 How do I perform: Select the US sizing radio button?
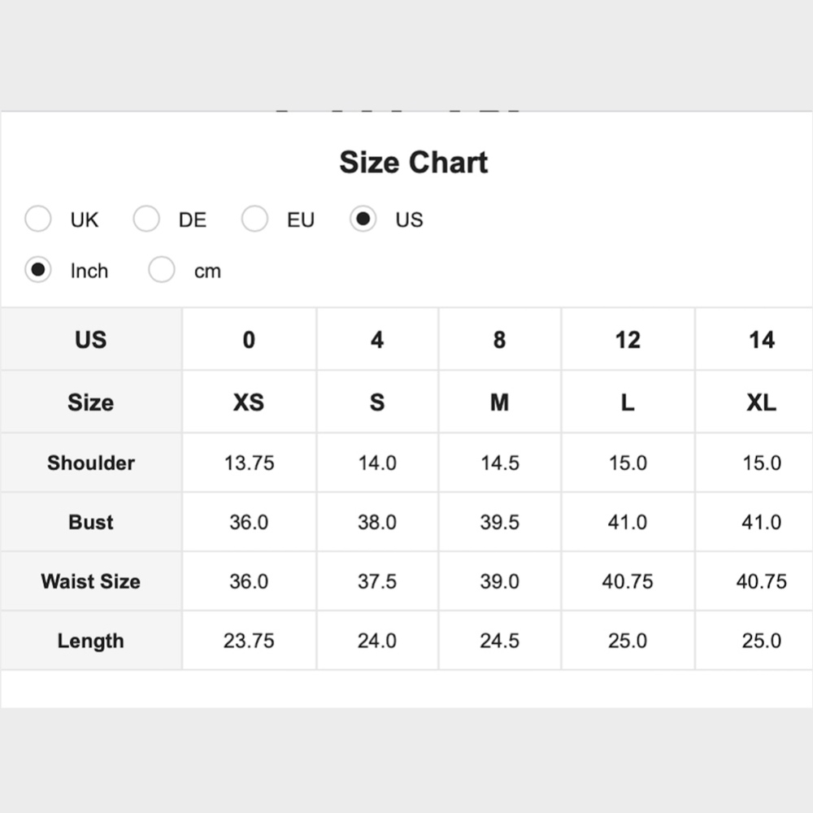[363, 220]
